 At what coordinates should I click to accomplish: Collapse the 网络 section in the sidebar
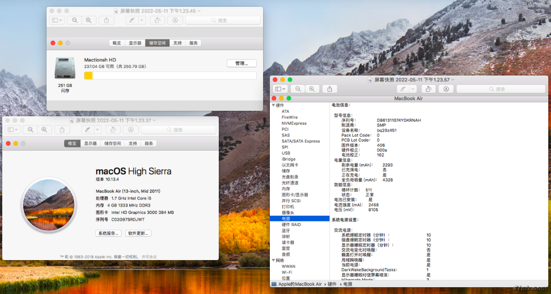click(273, 261)
